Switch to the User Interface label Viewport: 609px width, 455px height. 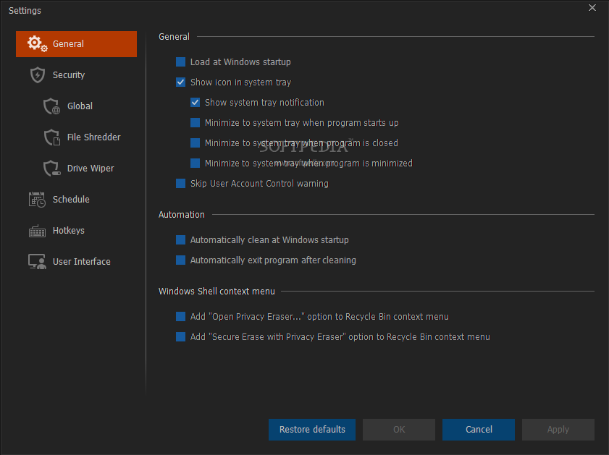coord(82,261)
